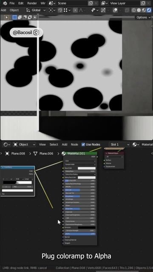Open the File menu

point(12,3)
